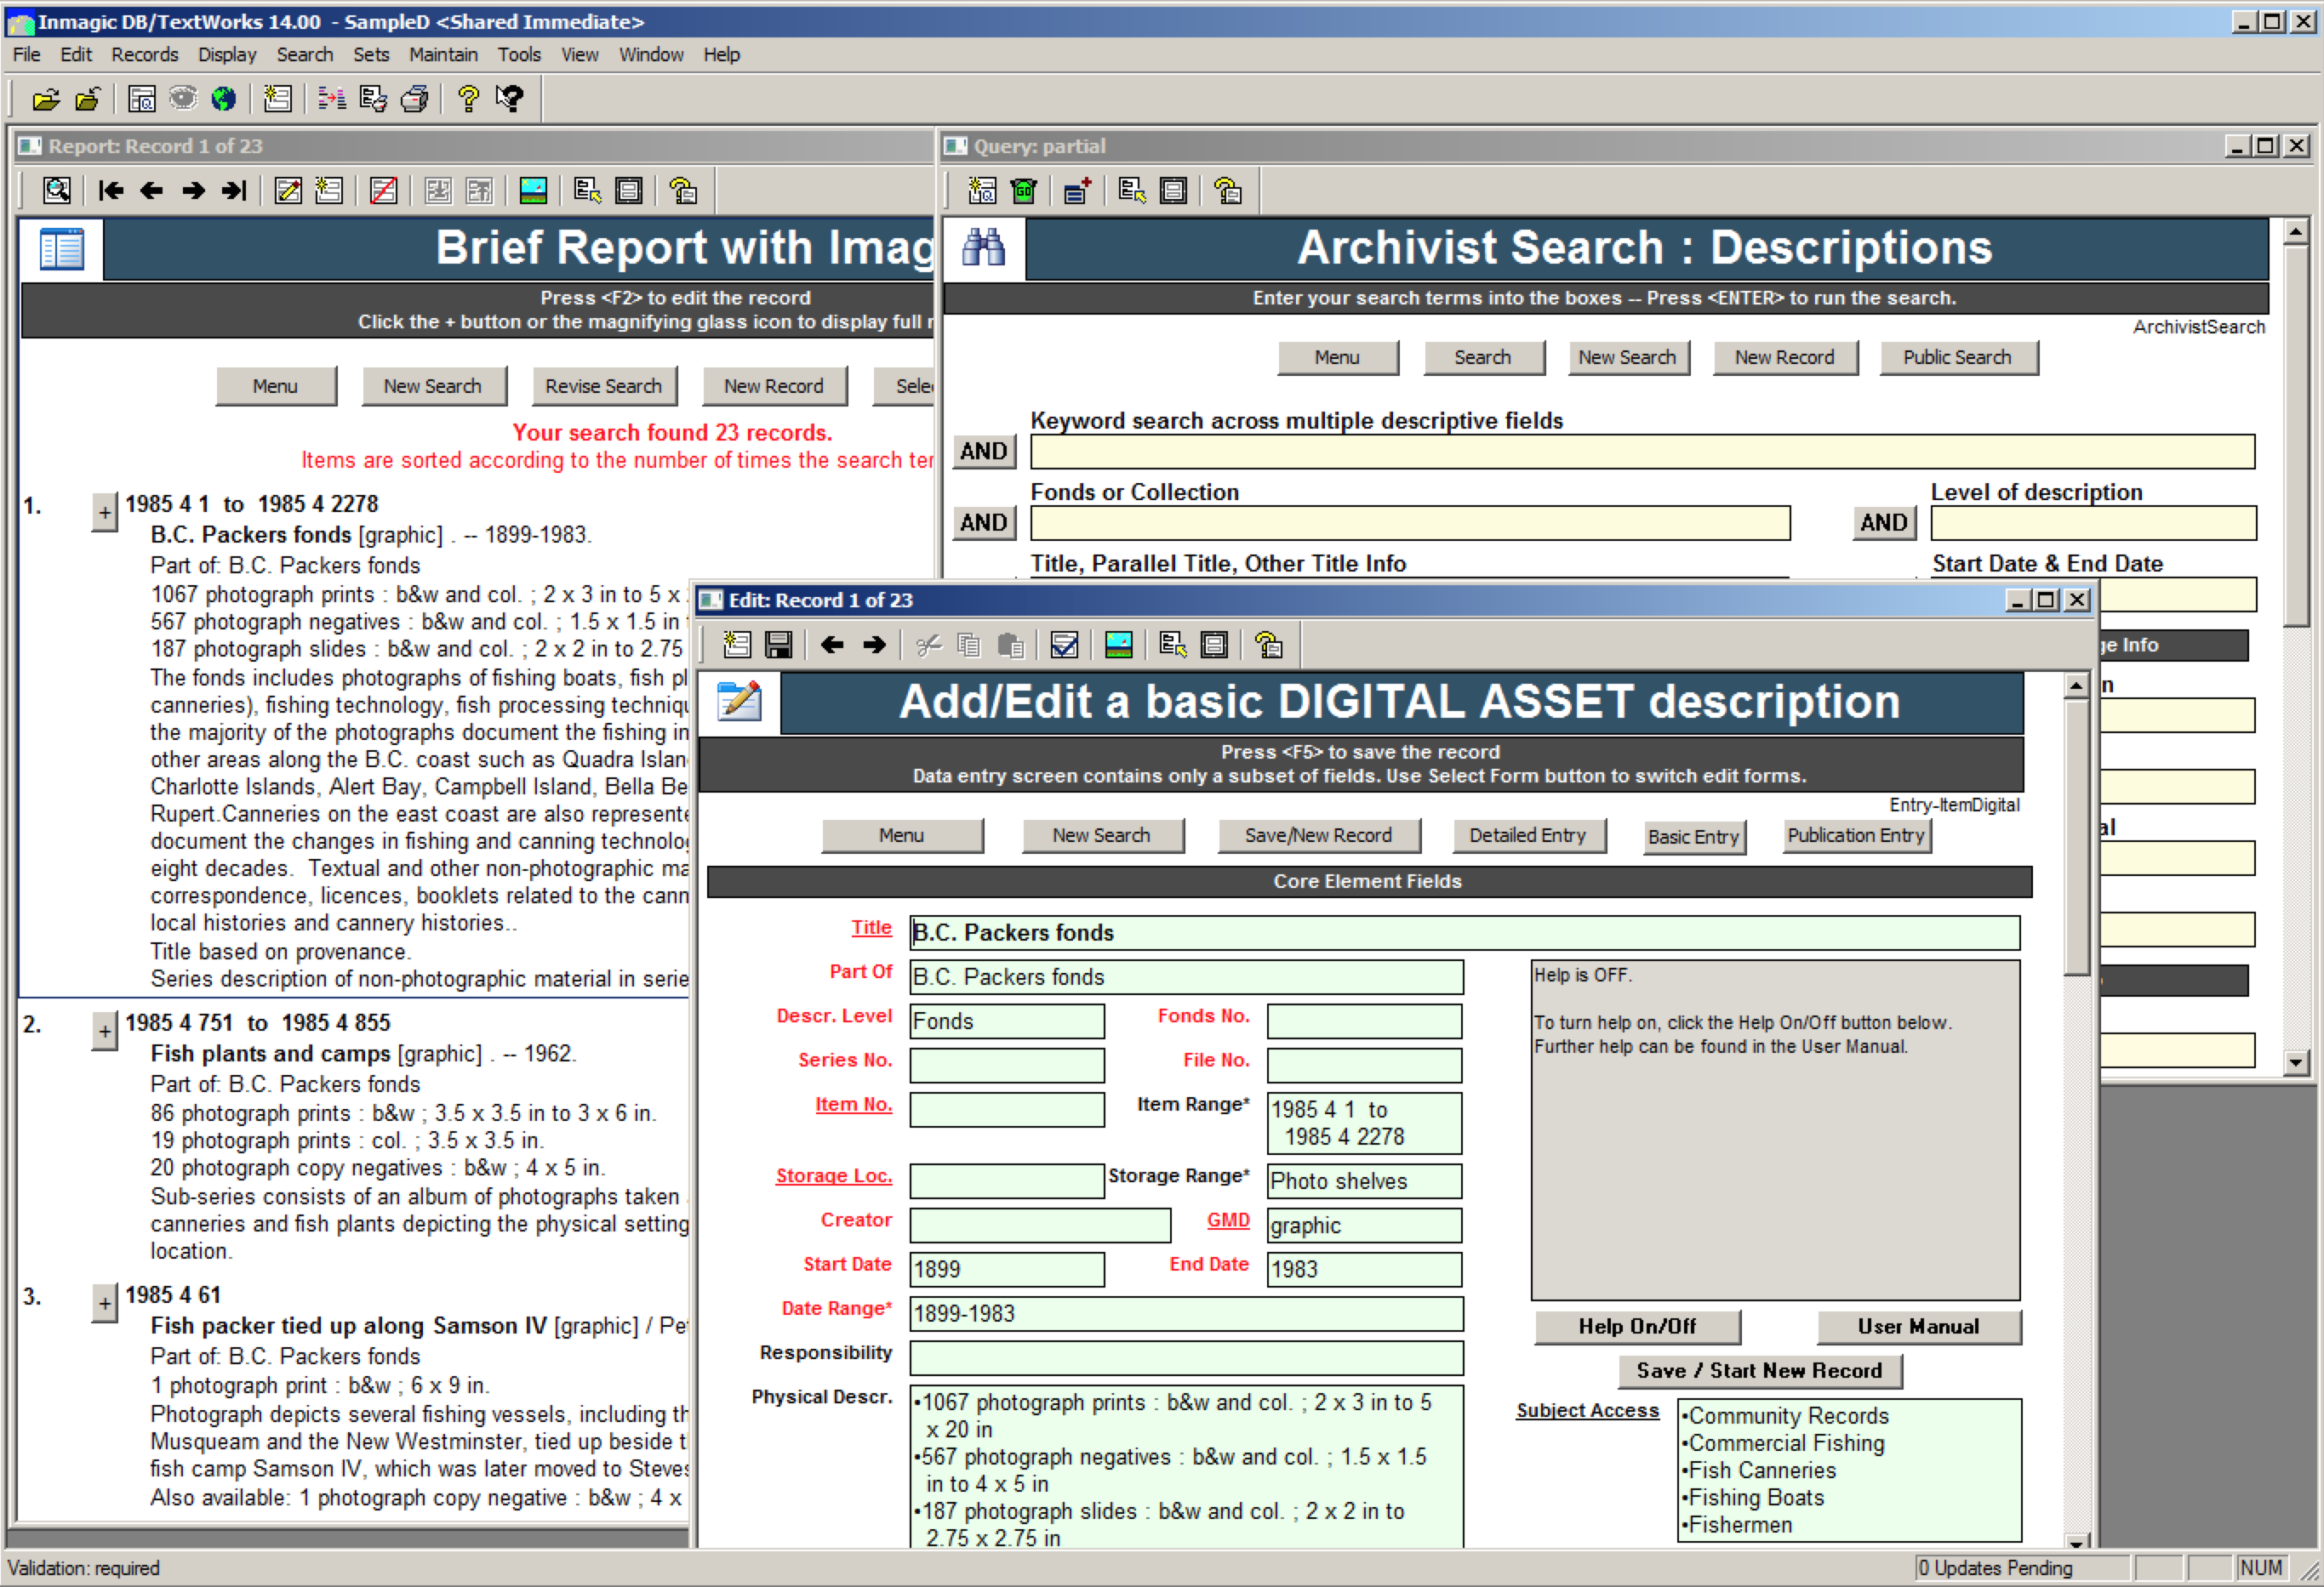Viewport: 2324px width, 1587px height.
Task: Expand record 2 Fish plants and camps
Action: [104, 1032]
